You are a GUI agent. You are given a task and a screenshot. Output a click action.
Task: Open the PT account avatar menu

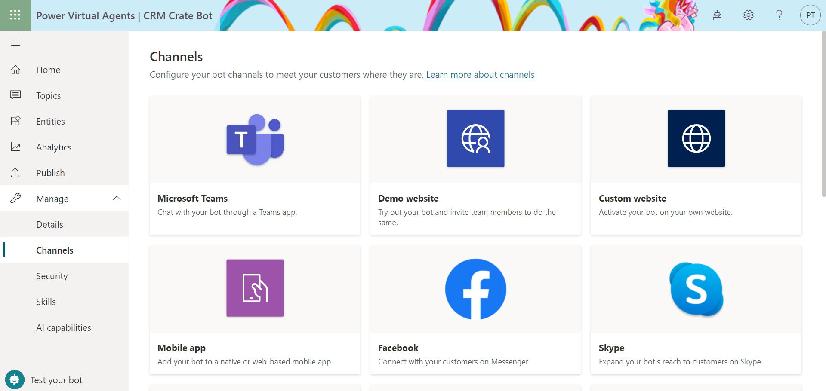(x=810, y=15)
